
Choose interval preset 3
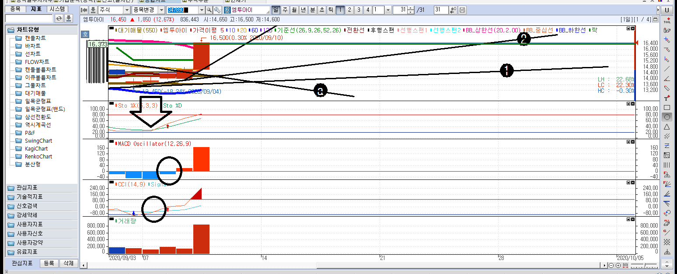click(x=359, y=10)
